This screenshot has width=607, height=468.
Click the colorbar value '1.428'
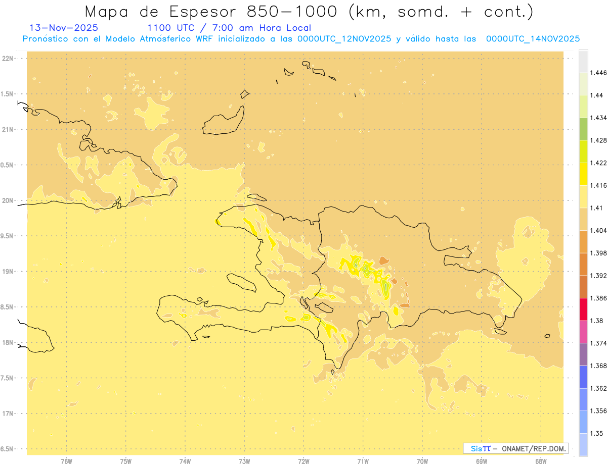pyautogui.click(x=598, y=140)
